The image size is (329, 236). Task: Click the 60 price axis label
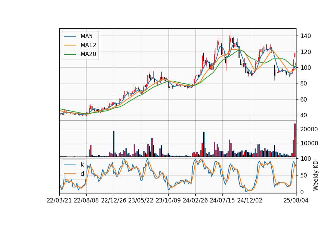[304, 100]
